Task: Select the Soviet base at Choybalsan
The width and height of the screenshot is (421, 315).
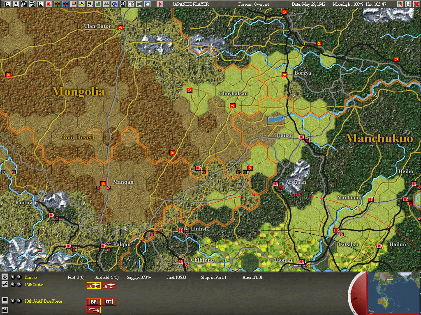Action: (233, 106)
